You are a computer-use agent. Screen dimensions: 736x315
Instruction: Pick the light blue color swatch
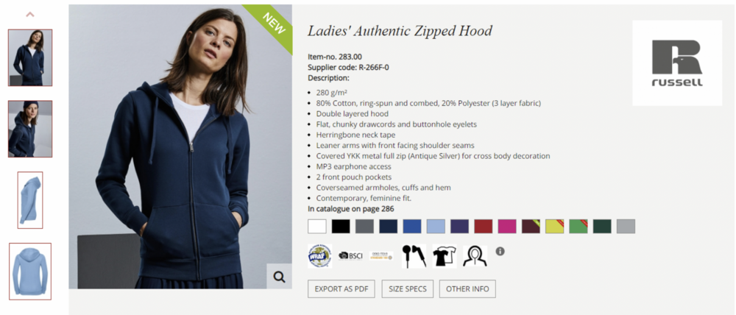(436, 226)
